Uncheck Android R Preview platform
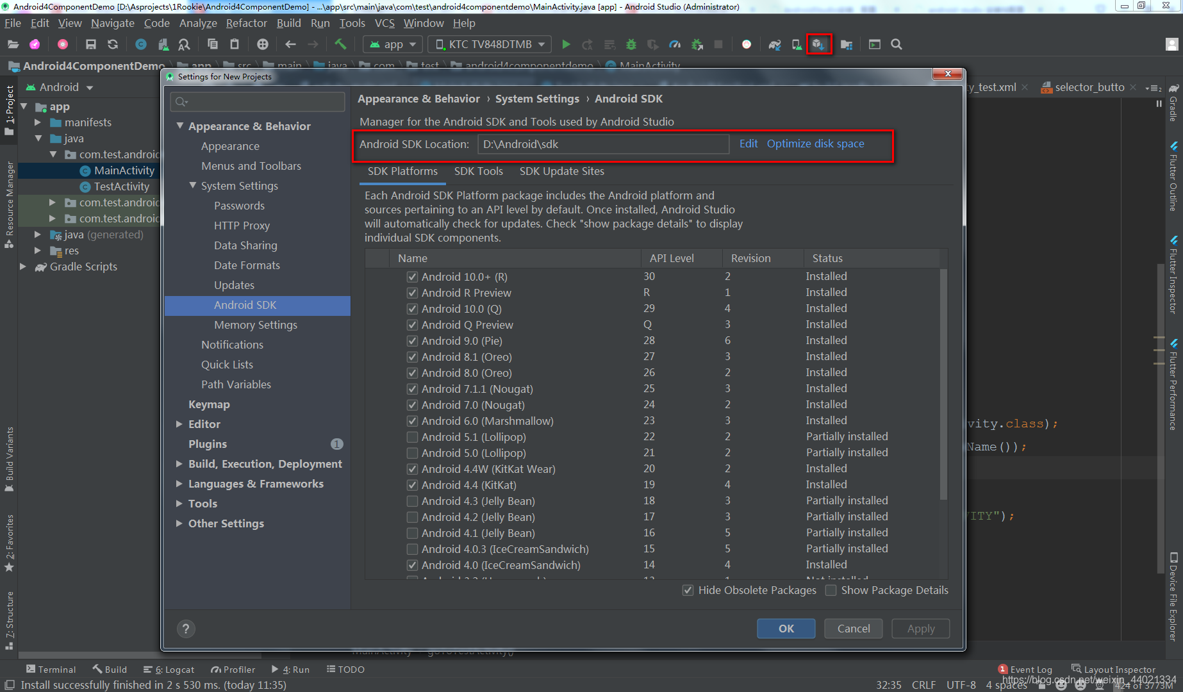This screenshot has width=1183, height=692. pyautogui.click(x=412, y=293)
